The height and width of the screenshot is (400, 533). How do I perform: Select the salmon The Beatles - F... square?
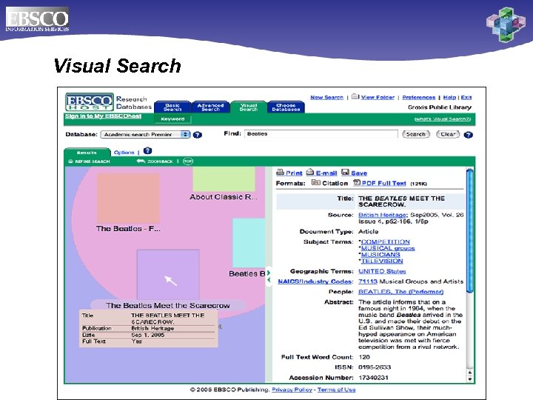[x=128, y=198]
